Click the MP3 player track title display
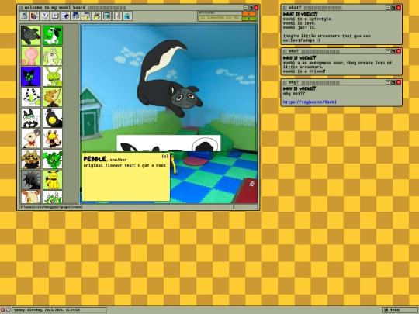Screen dimensions: 419x314 220,18
